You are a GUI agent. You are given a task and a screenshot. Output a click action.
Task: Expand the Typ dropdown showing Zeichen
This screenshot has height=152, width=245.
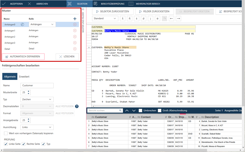37,100
